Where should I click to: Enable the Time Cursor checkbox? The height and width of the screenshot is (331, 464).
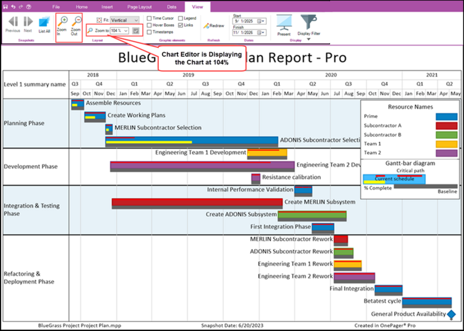[x=150, y=19]
